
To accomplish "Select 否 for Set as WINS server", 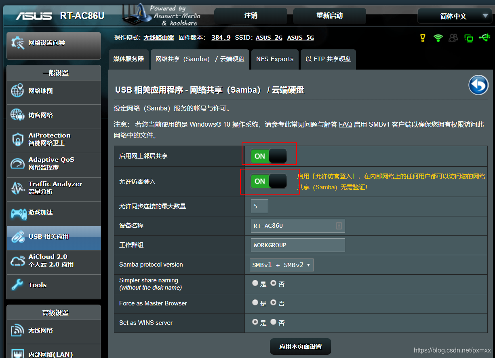I will (x=273, y=322).
